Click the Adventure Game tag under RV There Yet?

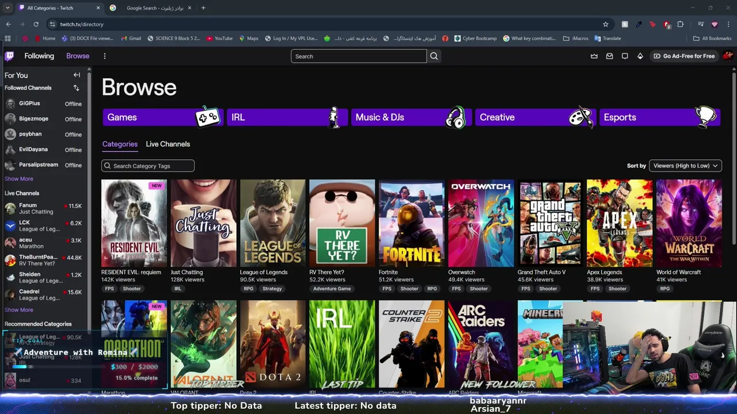332,289
